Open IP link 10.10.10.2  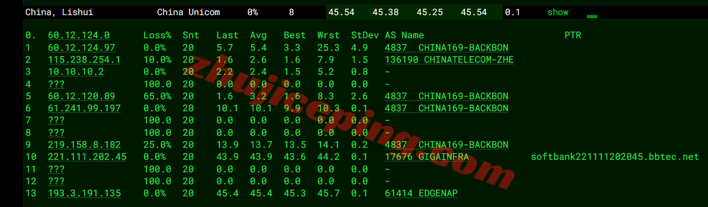click(76, 72)
